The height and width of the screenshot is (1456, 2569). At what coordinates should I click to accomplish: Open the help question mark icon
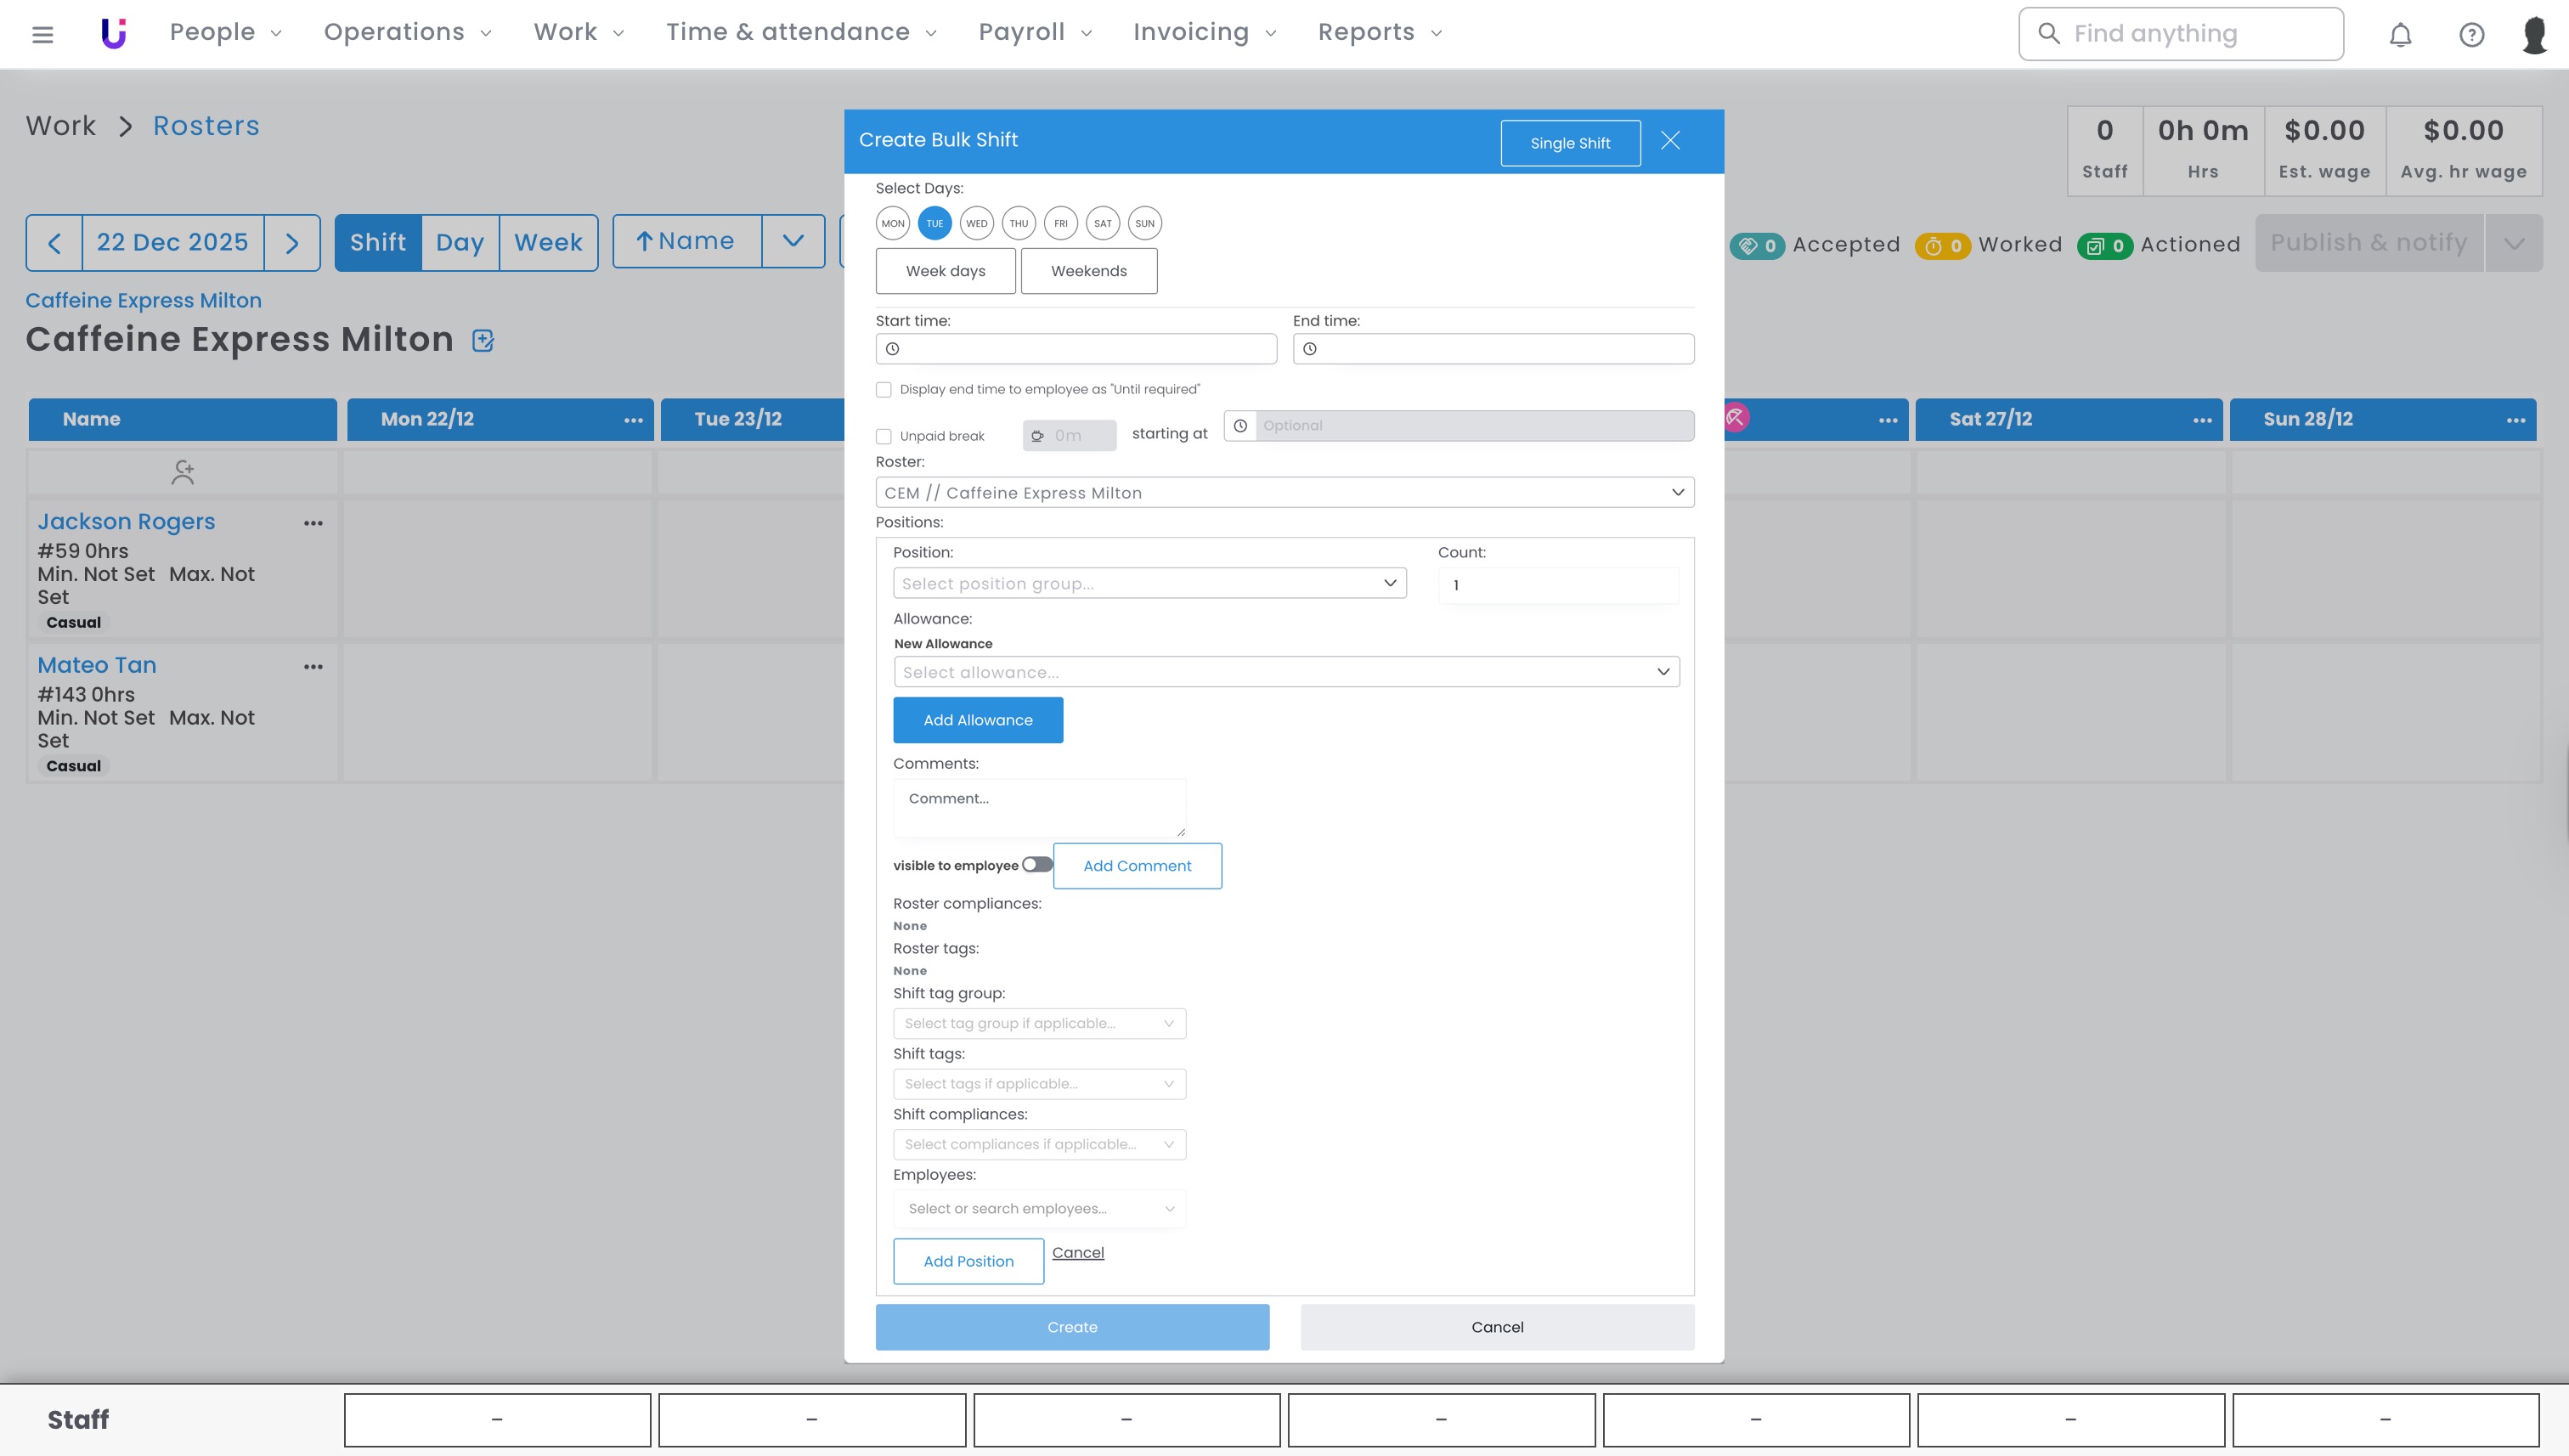pos(2471,35)
